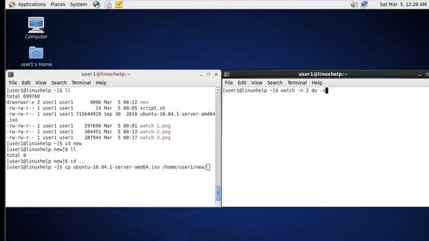Image resolution: width=429 pixels, height=241 pixels.
Task: Click the file size 715644928
Action: tap(88, 114)
